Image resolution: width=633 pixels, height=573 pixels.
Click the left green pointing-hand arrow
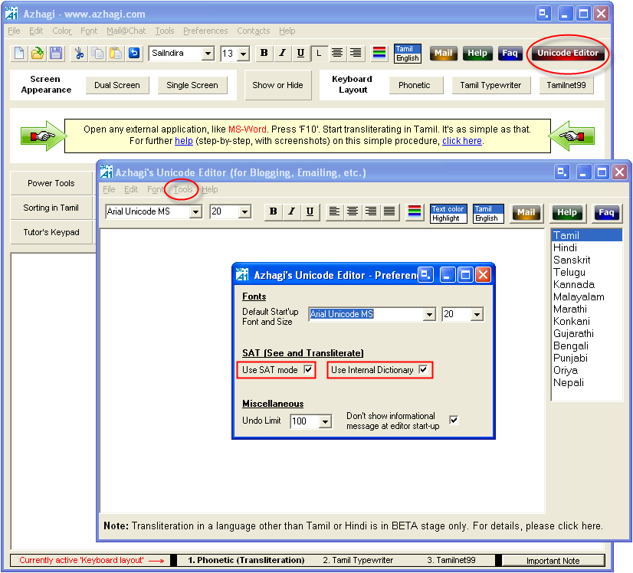(44, 136)
